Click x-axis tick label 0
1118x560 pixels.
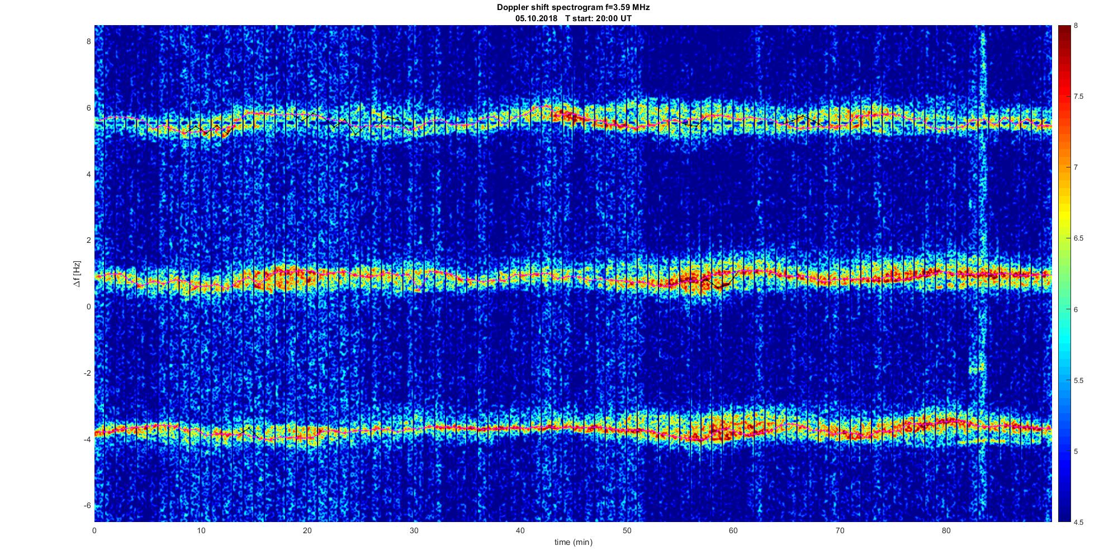94,530
